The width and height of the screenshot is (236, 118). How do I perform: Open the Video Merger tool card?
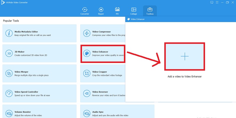(x=40, y=73)
